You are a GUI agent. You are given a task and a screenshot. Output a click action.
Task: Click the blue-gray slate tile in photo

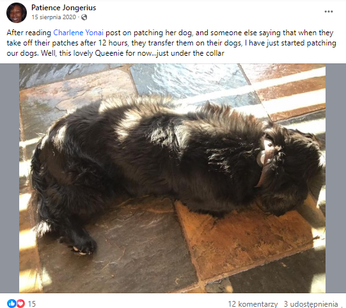(187, 81)
